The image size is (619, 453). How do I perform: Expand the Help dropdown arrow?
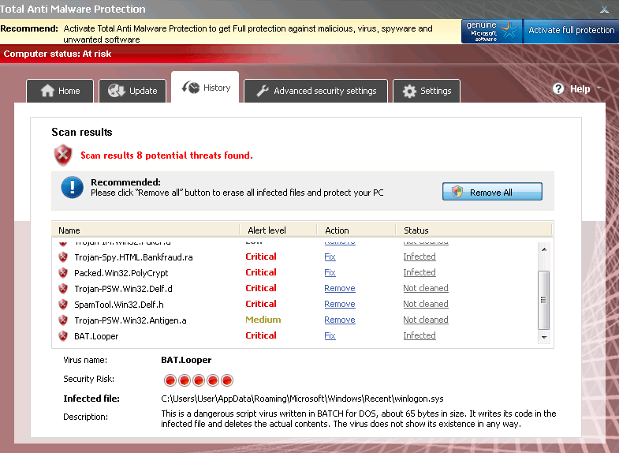point(598,89)
